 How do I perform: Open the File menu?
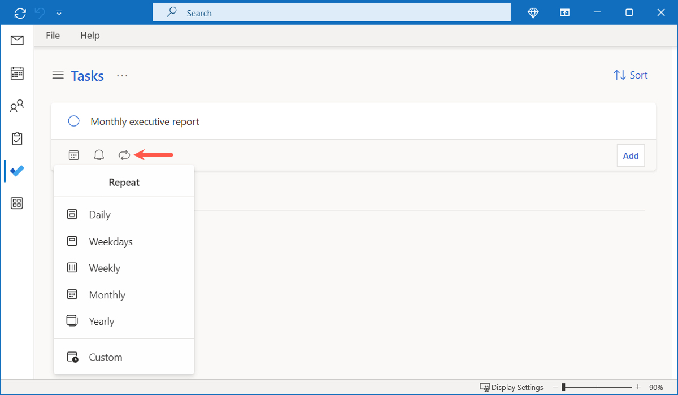click(52, 35)
